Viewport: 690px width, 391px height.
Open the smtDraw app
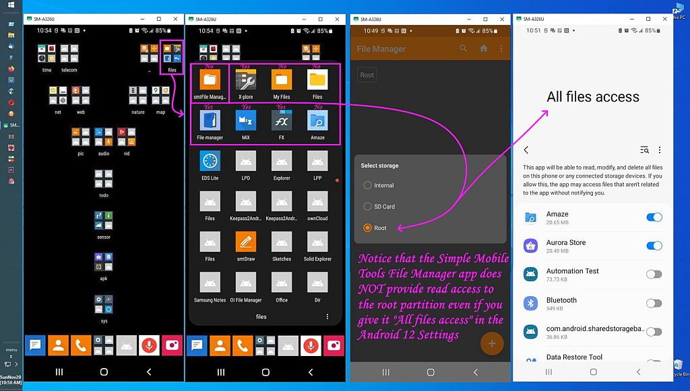(x=245, y=242)
